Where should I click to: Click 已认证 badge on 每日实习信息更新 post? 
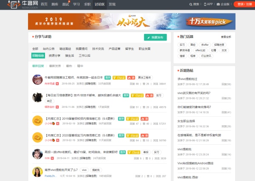[137, 96]
